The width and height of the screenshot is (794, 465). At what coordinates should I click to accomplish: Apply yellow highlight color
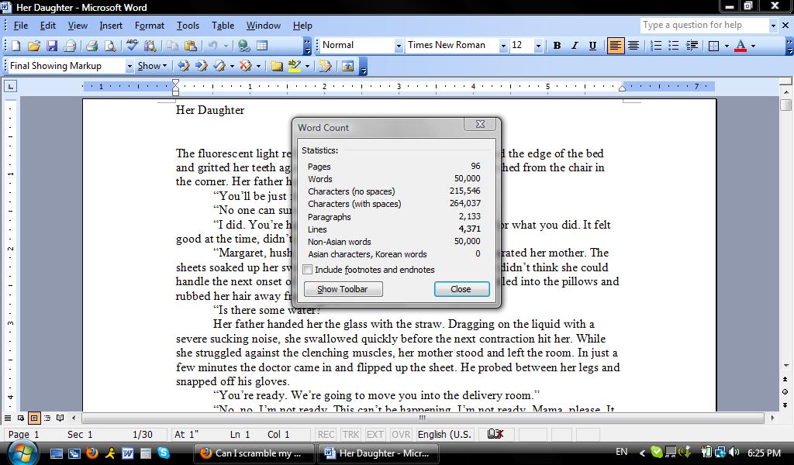(295, 66)
